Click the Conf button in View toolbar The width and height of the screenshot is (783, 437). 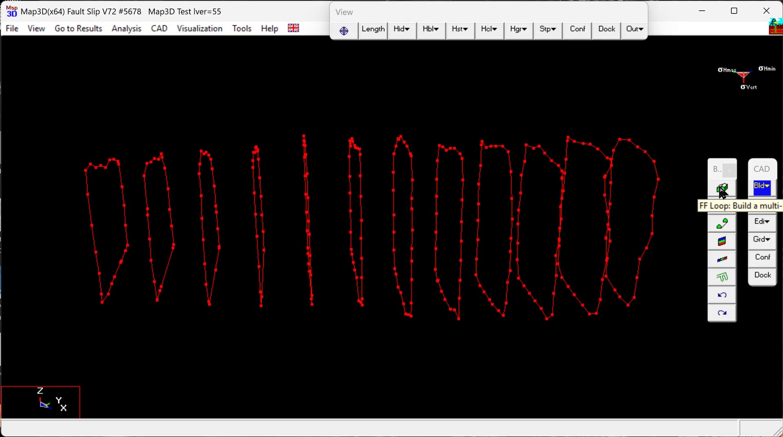577,29
